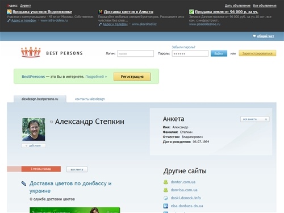Click the Пароль input field
Viewport: 284px width, 213px height.
190,53
